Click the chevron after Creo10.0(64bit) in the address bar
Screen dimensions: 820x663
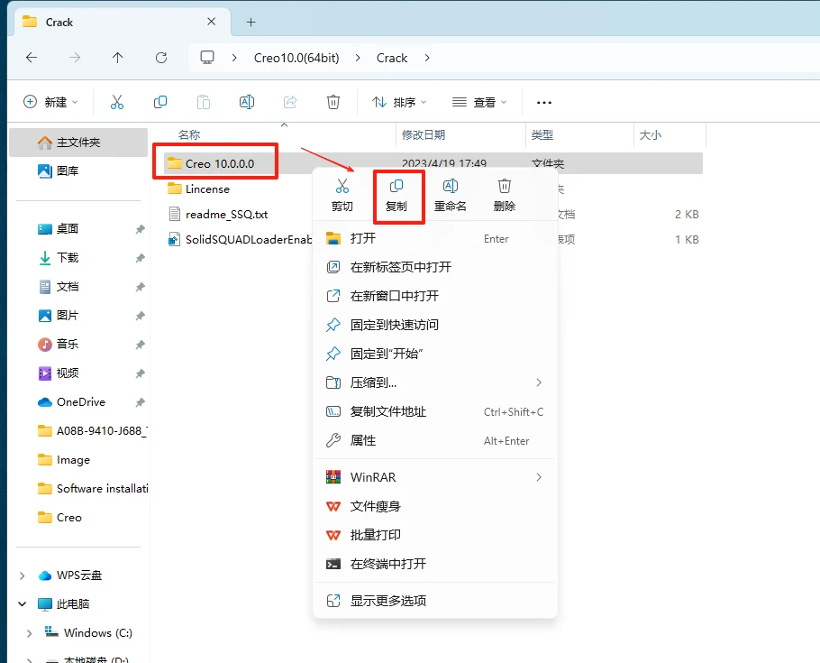coord(358,58)
